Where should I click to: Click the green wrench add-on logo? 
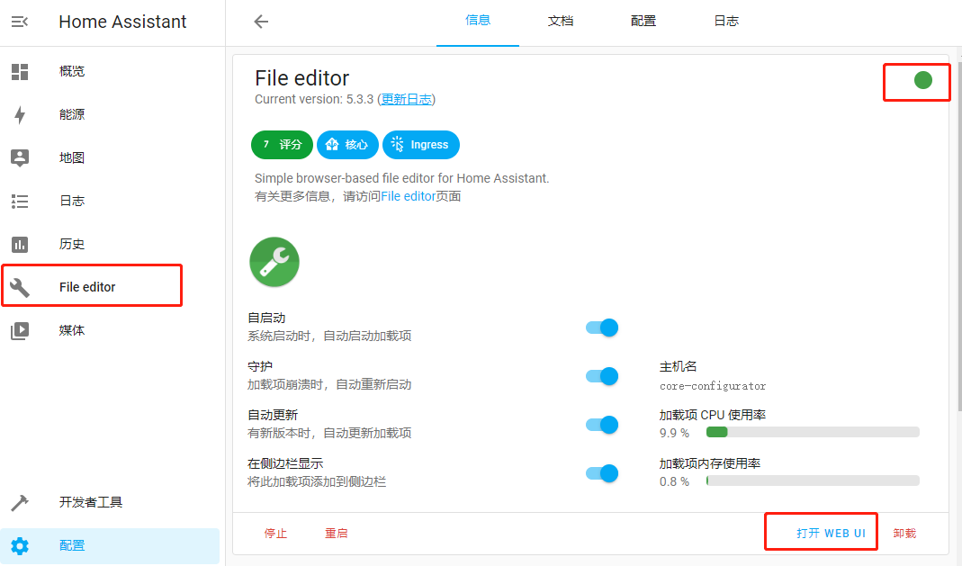pos(274,262)
